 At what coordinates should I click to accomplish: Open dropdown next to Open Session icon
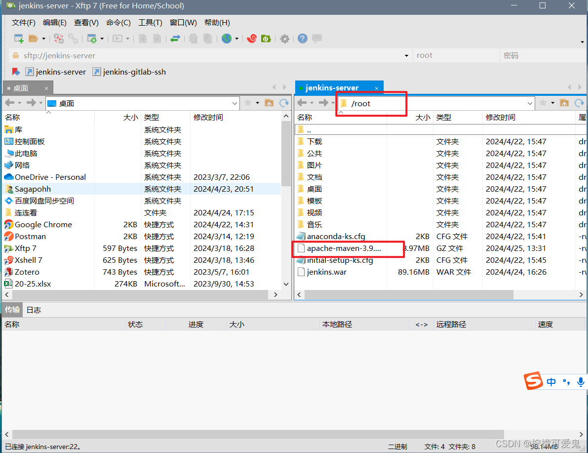coord(44,39)
